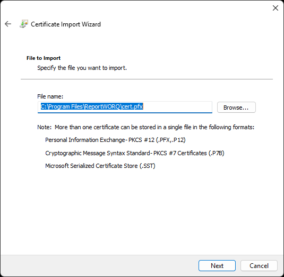
Task: Click the Microsoft Serialized Certificate Store line
Action: coord(100,166)
